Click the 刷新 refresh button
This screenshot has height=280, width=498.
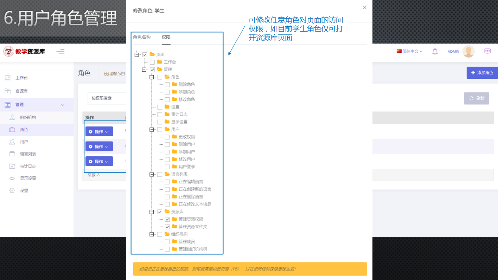point(477,98)
